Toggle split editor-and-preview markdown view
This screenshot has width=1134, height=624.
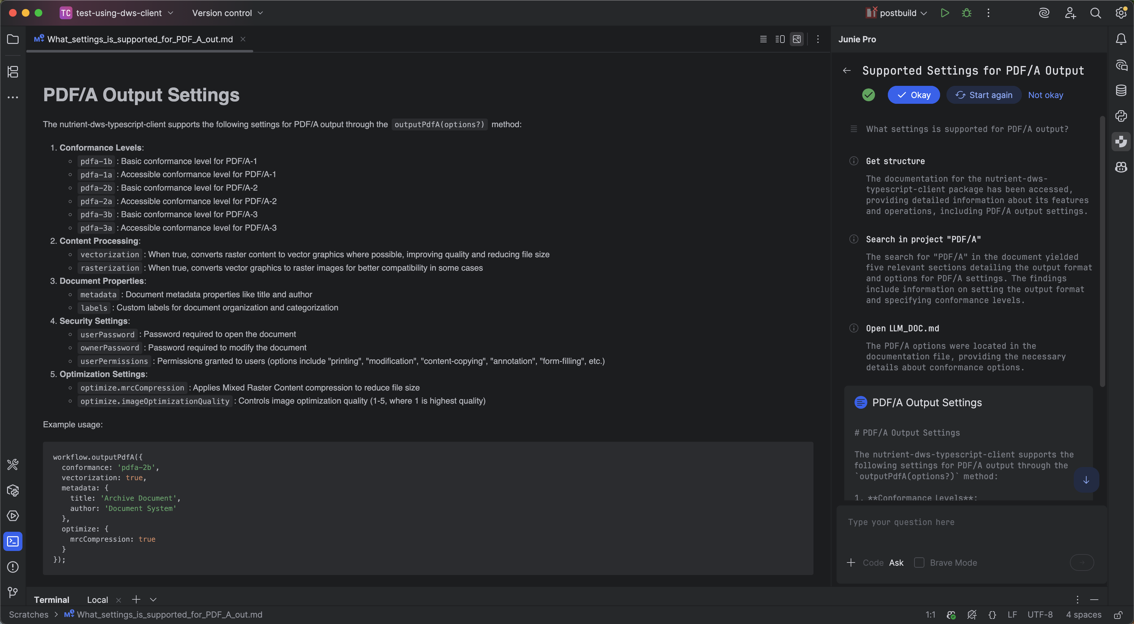tap(780, 39)
